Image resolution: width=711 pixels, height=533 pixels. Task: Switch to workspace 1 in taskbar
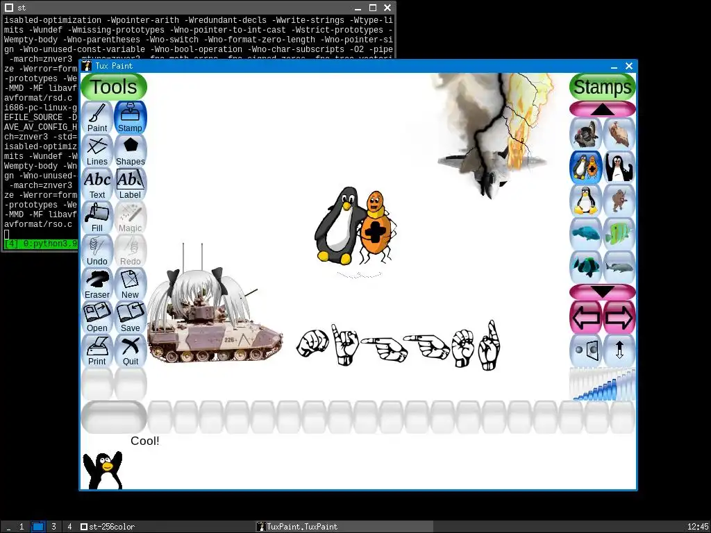[x=22, y=527]
